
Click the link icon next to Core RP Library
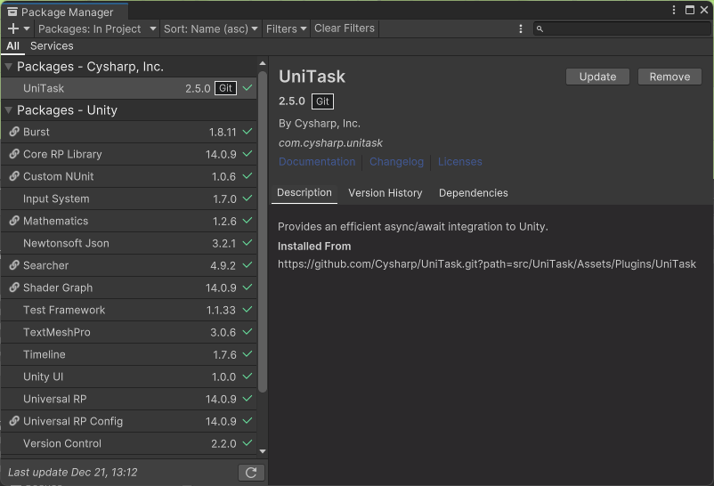click(14, 154)
